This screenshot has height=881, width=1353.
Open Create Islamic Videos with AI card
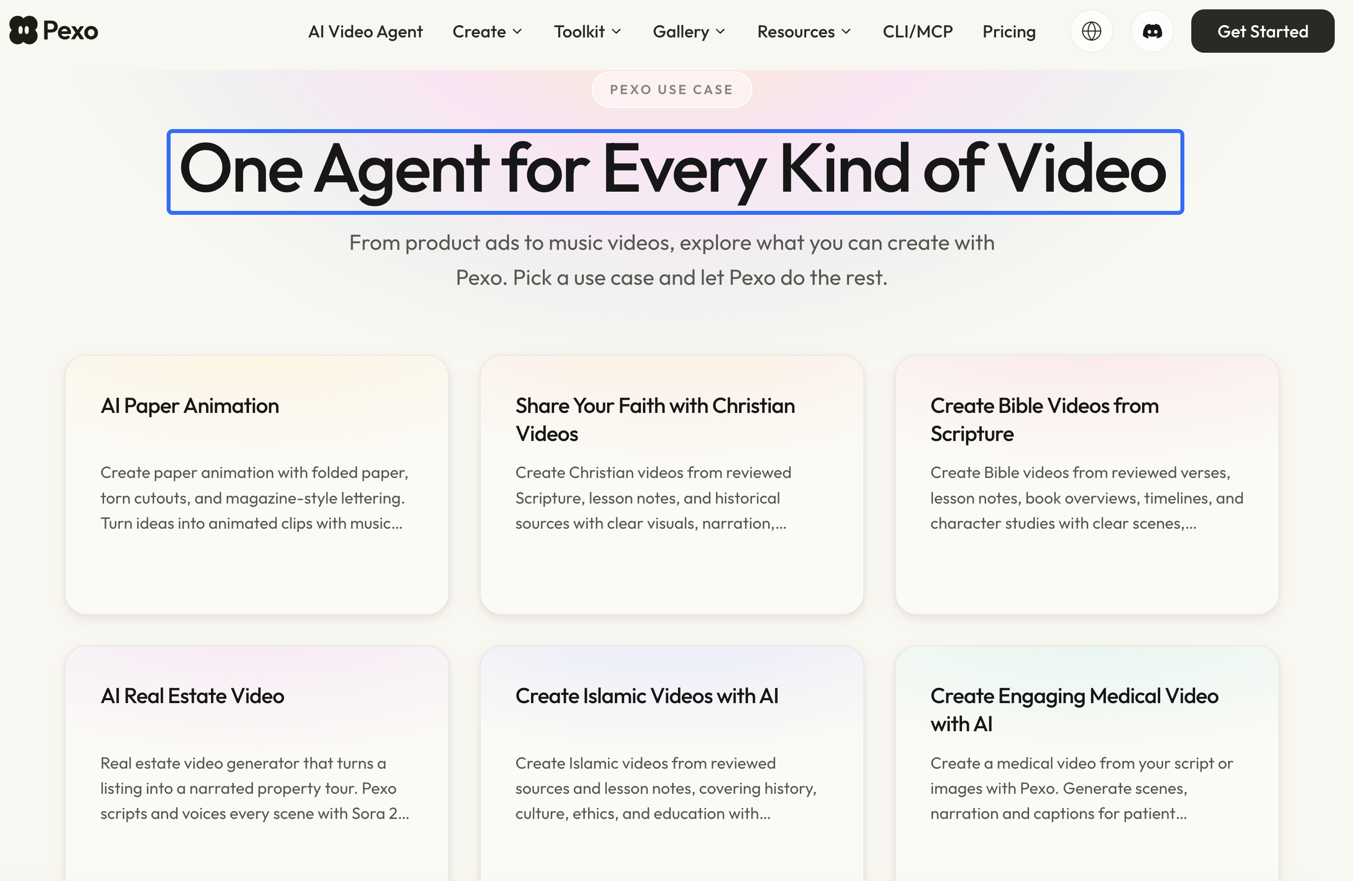pyautogui.click(x=672, y=763)
